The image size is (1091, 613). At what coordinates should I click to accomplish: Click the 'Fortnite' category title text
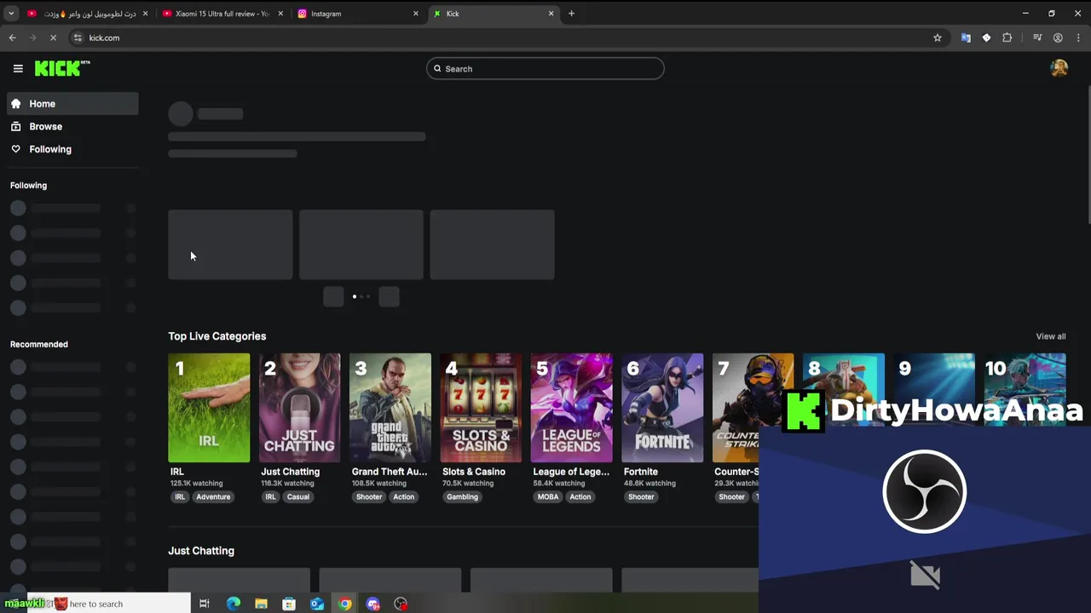(x=641, y=472)
